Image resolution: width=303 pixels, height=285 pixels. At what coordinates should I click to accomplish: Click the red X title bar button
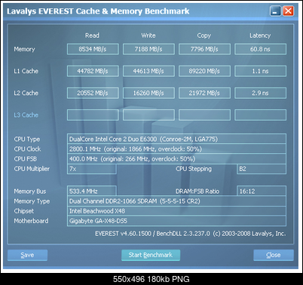288,11
